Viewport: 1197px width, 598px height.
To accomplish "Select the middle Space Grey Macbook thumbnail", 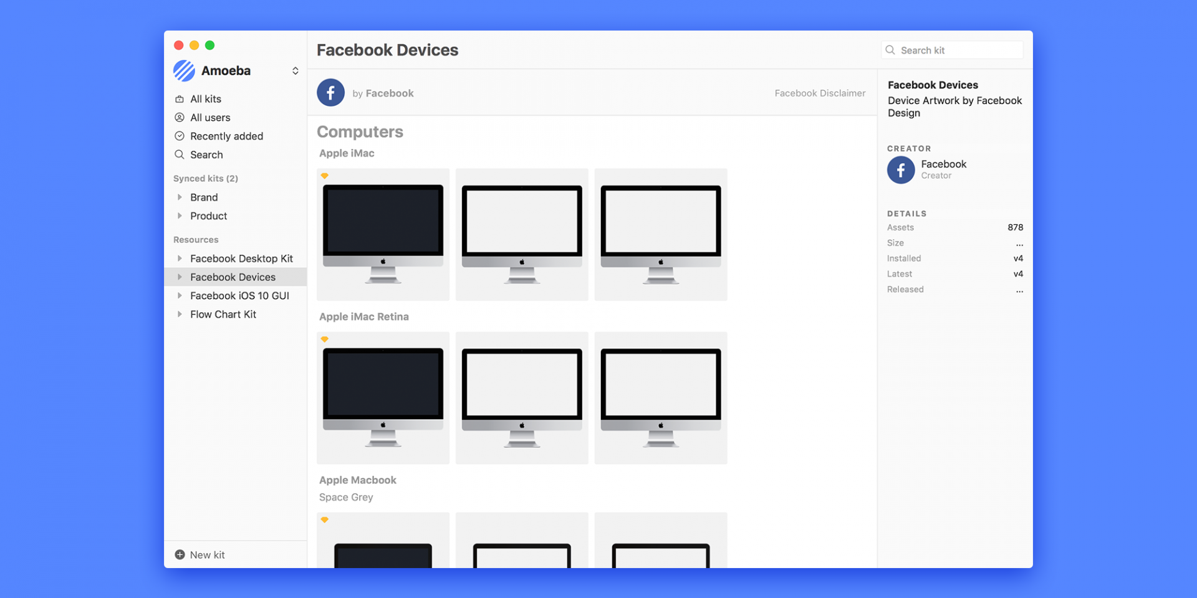I will (522, 540).
